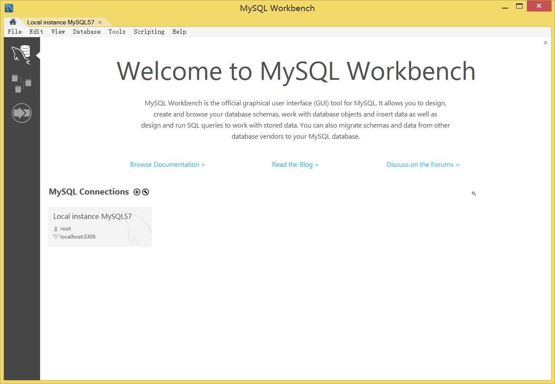
Task: Open the Local instance MySQL57 connection tile
Action: (x=100, y=227)
